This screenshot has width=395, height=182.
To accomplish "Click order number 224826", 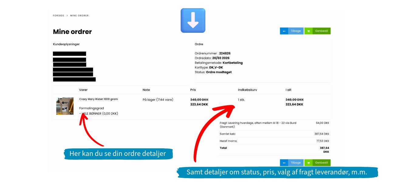I will [x=225, y=53].
